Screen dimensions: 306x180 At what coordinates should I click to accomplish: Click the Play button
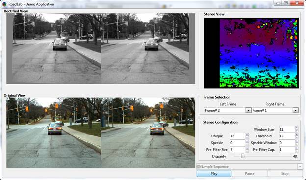coord(214,173)
